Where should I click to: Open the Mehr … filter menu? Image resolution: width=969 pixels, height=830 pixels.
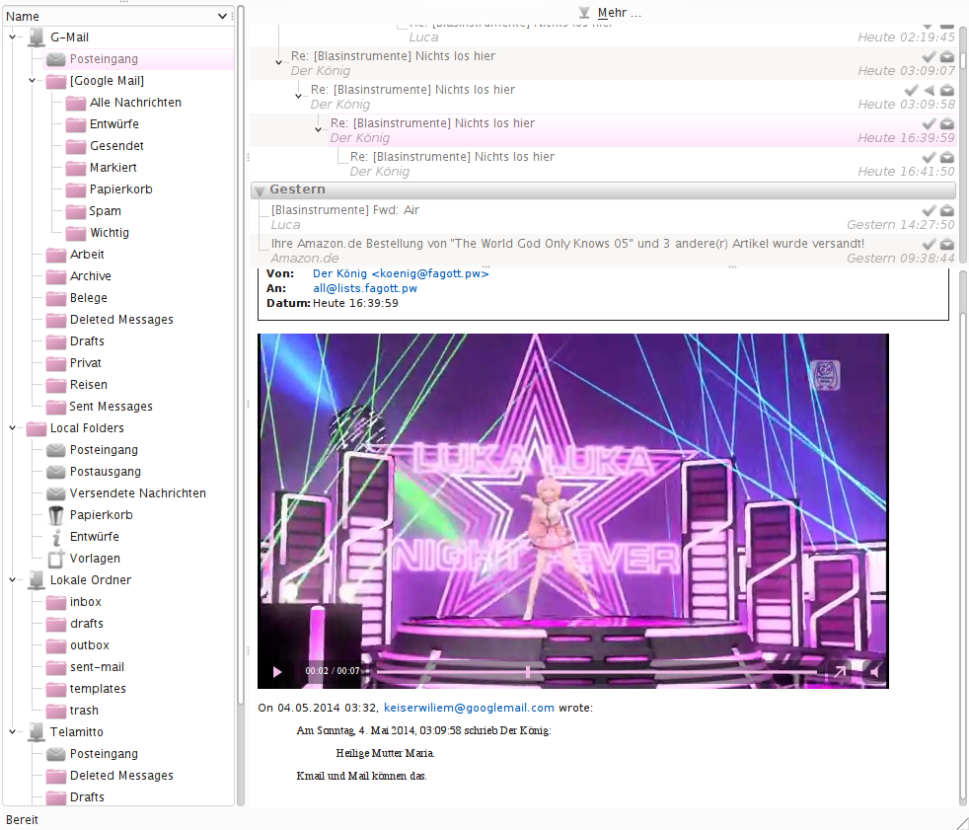pyautogui.click(x=611, y=13)
